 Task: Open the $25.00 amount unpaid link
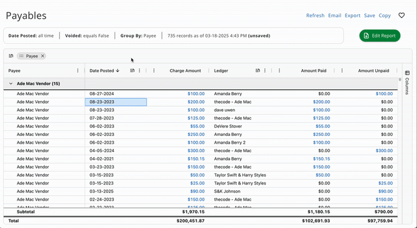(x=385, y=183)
